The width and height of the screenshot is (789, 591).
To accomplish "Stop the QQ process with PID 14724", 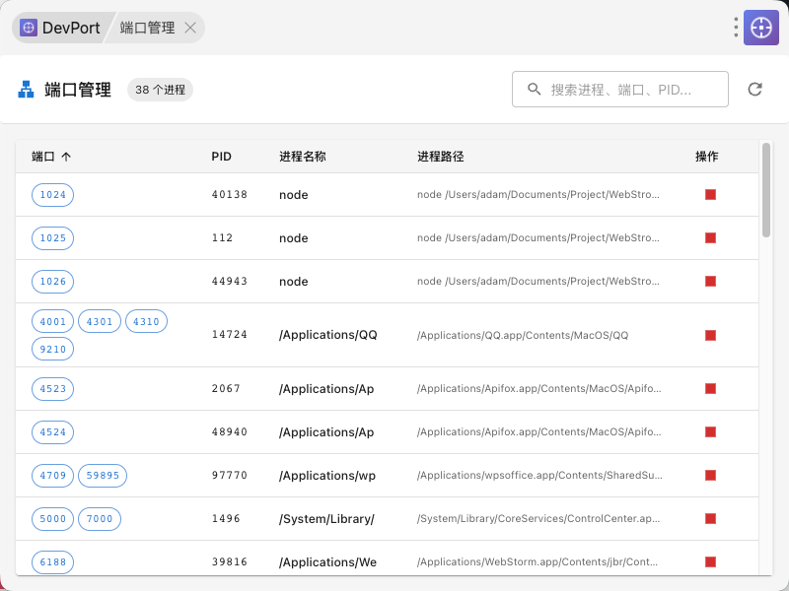I will click(710, 335).
